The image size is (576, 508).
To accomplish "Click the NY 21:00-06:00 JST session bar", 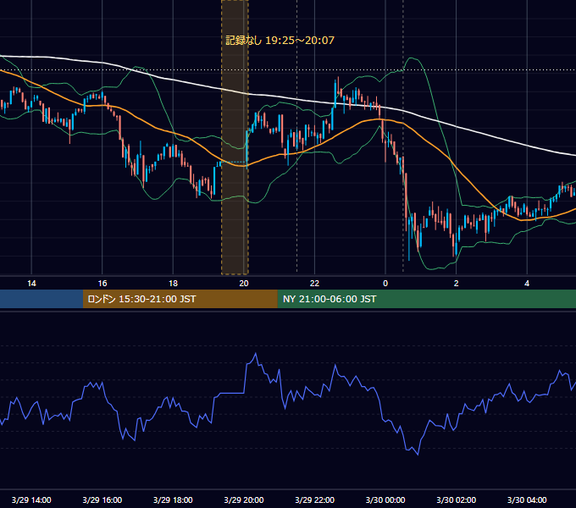I will tap(426, 299).
